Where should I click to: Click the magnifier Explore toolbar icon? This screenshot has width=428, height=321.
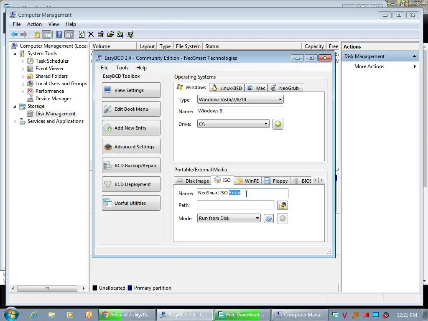coord(120,34)
